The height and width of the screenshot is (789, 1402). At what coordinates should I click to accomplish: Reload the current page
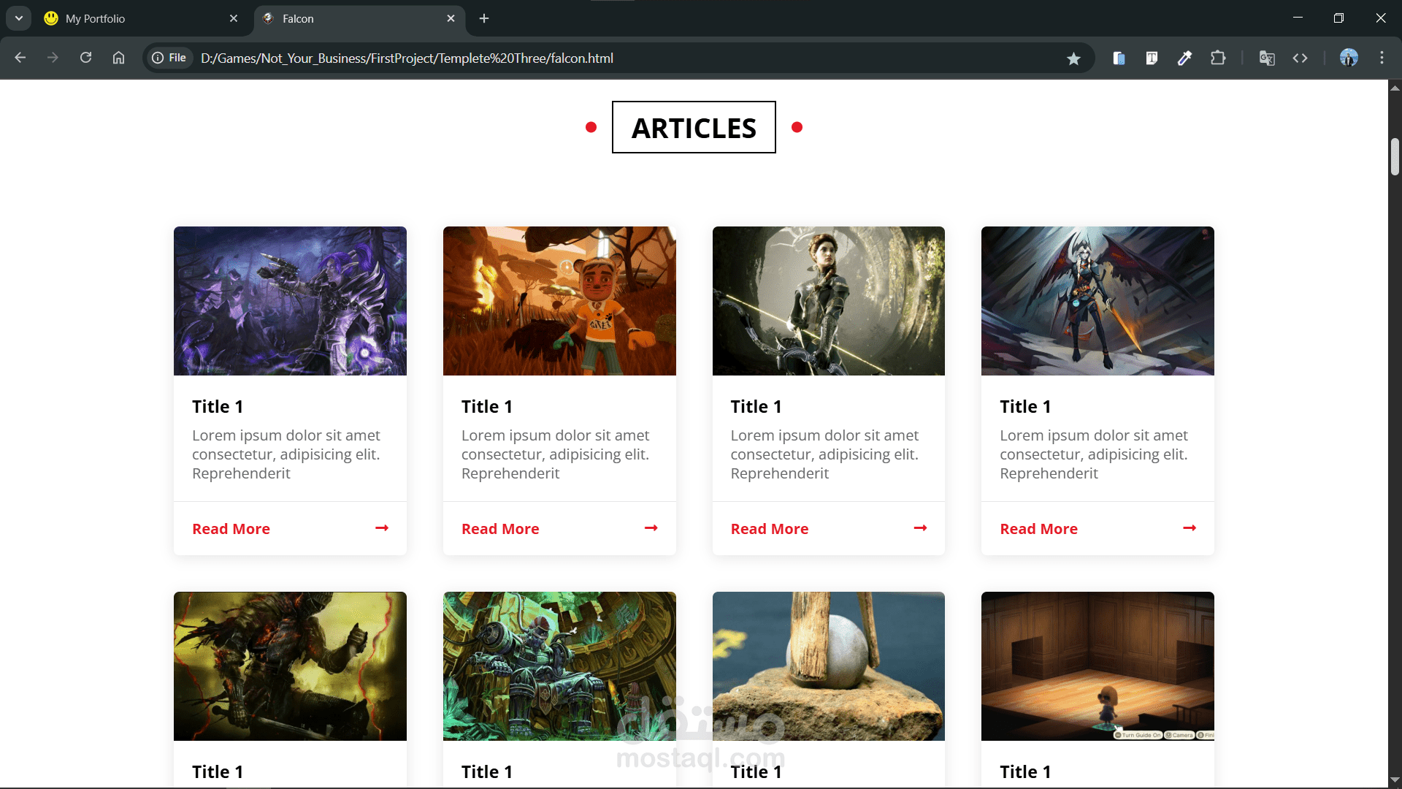(x=85, y=58)
